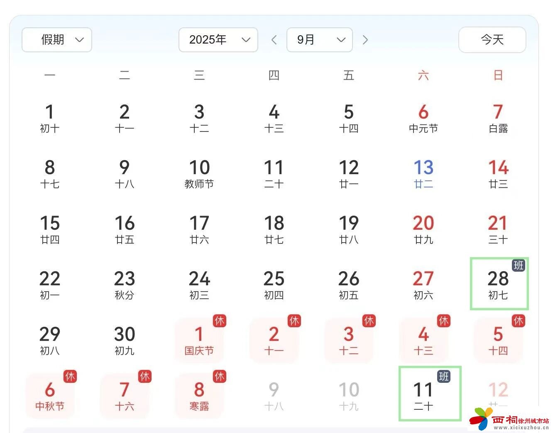
Task: Click the 休 holiday badge on 国庆节 October 1
Action: tap(220, 321)
